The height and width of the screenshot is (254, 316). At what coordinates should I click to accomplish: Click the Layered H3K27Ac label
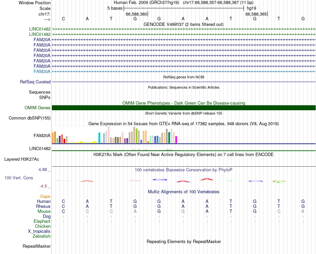[22, 159]
